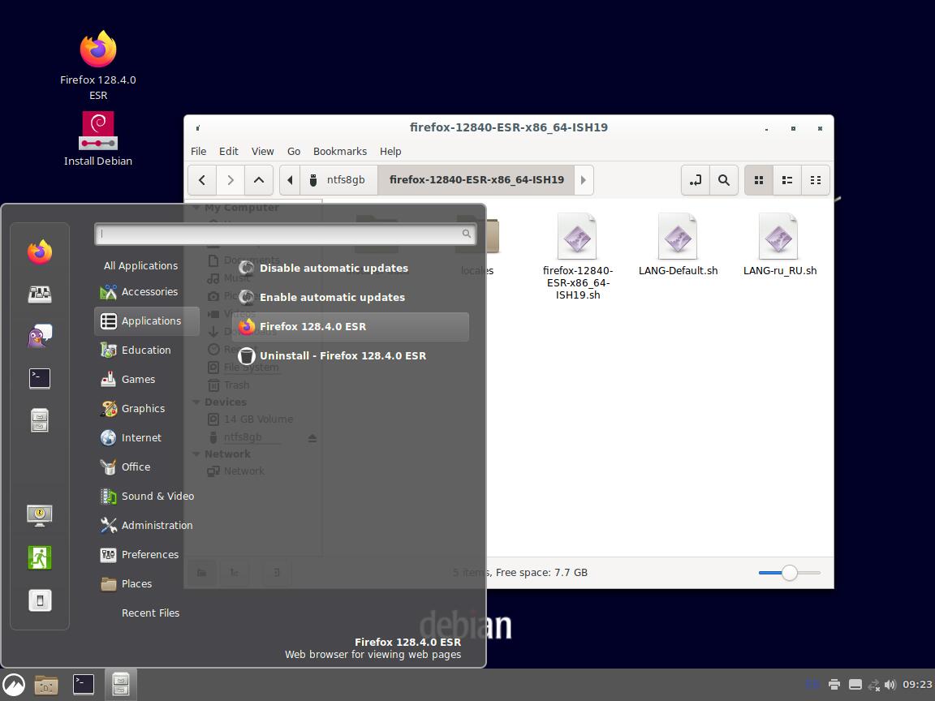Select the Administration category
935x701 pixels.
(147, 526)
